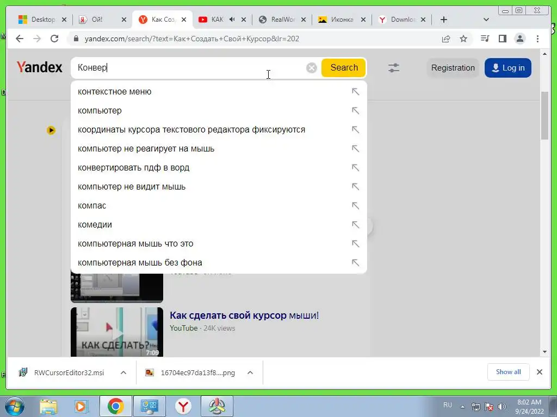The image size is (557, 417).
Task: Click RU language indicator in tray
Action: tap(448, 405)
